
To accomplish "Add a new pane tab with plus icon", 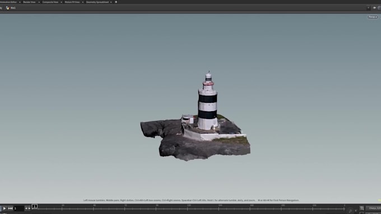I will point(116,2).
